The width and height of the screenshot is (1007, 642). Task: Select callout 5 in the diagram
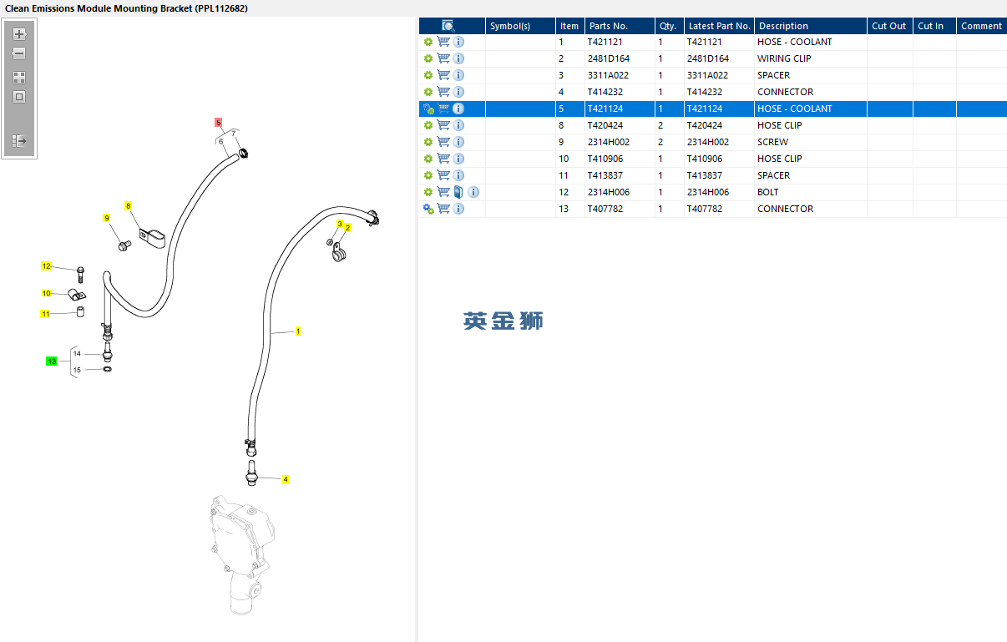pyautogui.click(x=219, y=122)
